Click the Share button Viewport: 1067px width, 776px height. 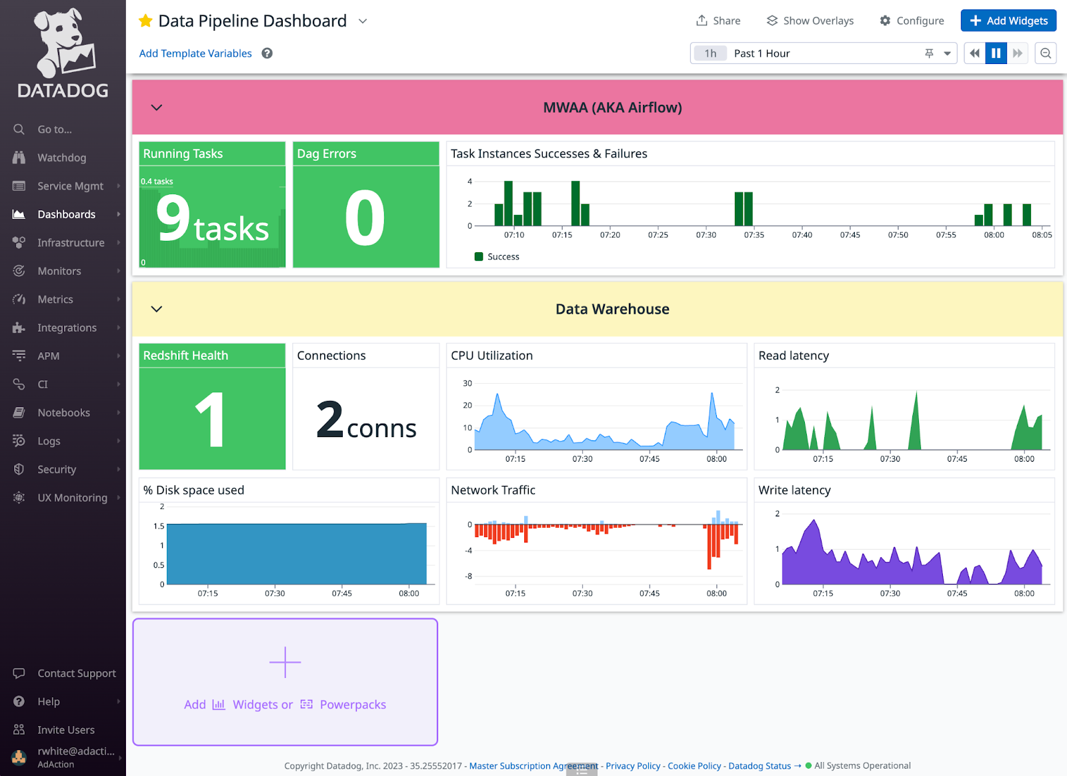pos(718,21)
